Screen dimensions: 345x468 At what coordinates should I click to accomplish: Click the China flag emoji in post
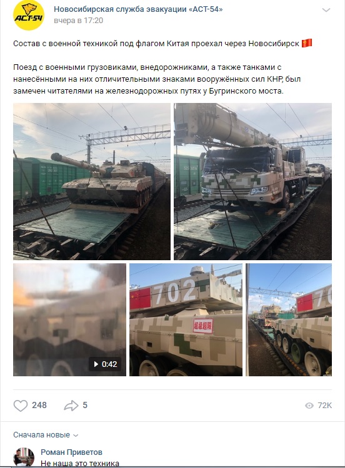coord(307,43)
